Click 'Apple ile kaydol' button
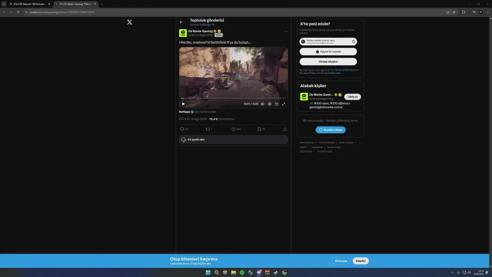 point(328,52)
